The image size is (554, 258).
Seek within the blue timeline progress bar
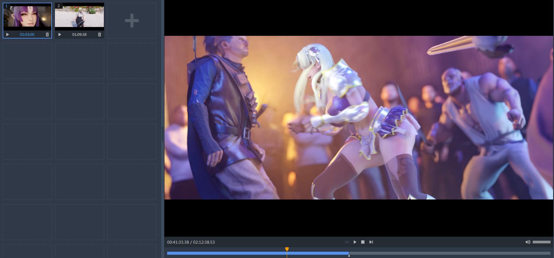tap(258, 253)
